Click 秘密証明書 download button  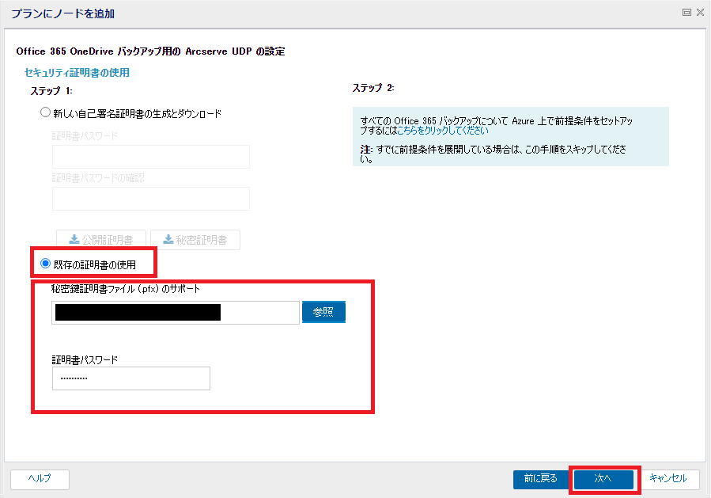[x=195, y=240]
